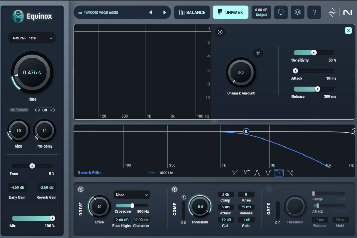Switch to the BALANCE tab
This screenshot has width=357, height=238.
pyautogui.click(x=192, y=12)
